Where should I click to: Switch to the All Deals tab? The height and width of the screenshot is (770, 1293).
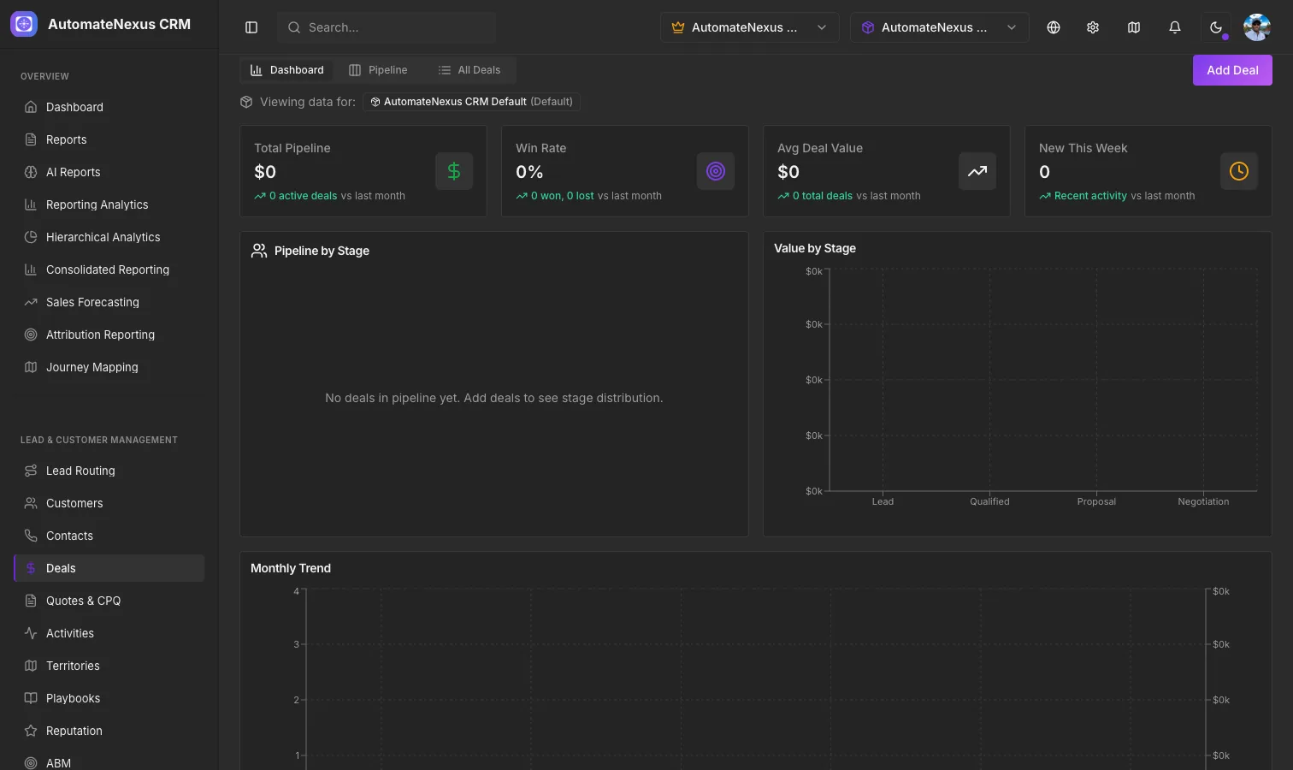tap(469, 70)
